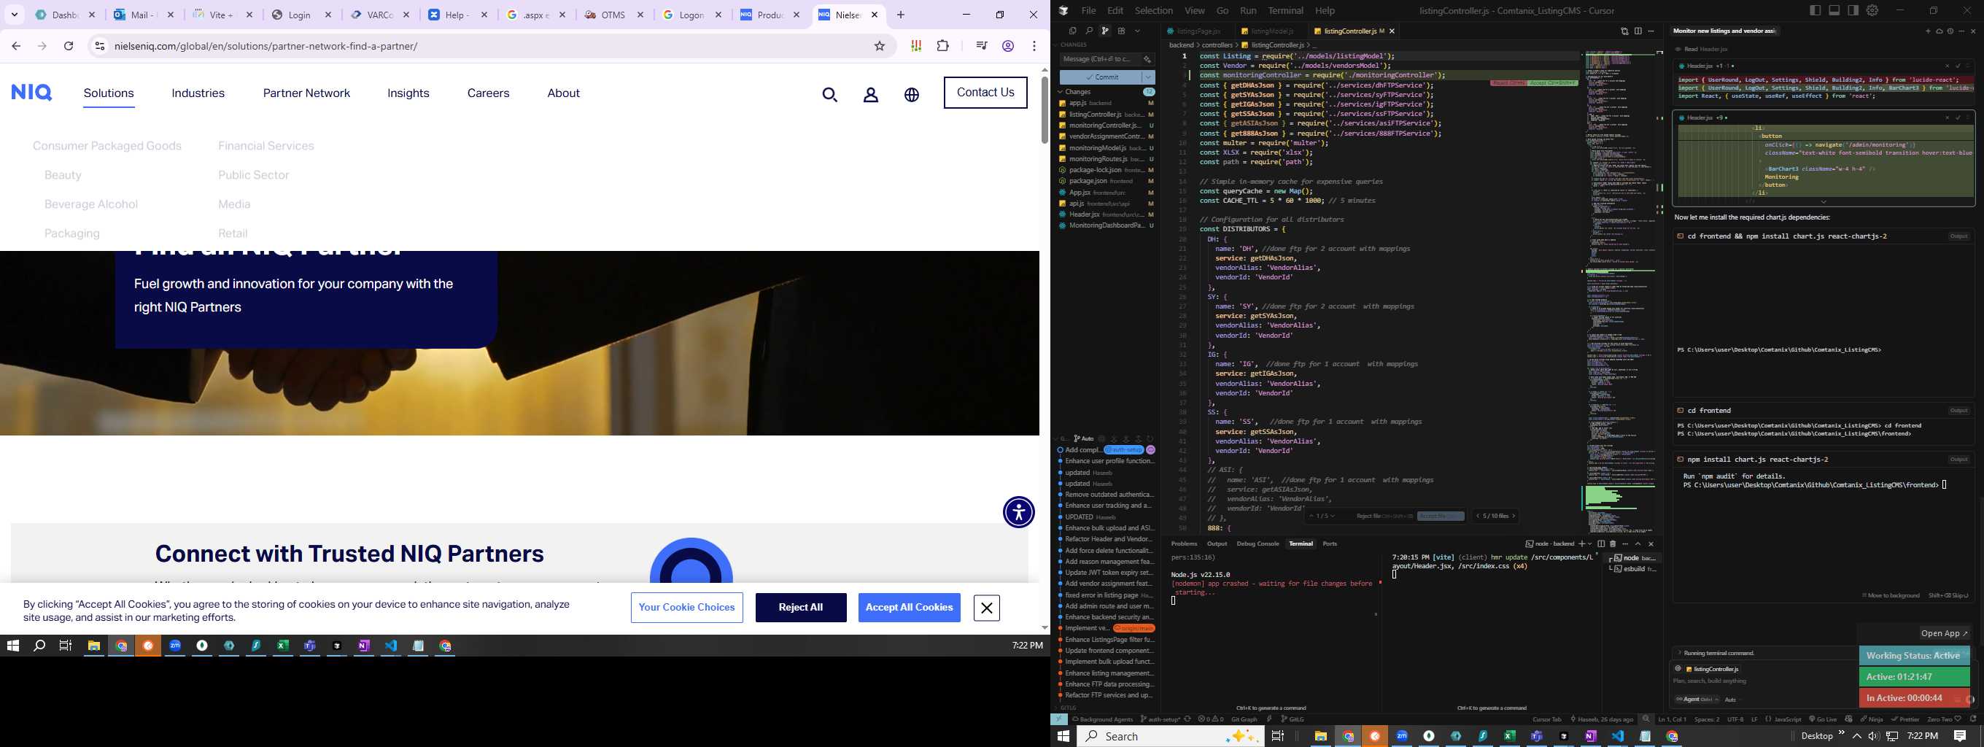This screenshot has height=747, width=1984.
Task: Split the terminal using split icon
Action: point(1601,544)
